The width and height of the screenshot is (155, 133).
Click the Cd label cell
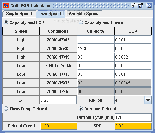(21, 100)
